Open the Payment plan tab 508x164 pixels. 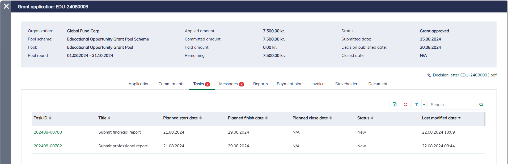tap(289, 84)
